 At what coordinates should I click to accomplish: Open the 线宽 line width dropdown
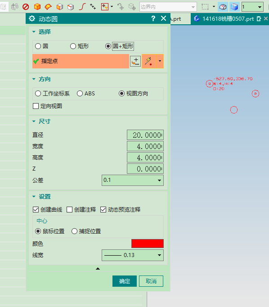(x=133, y=255)
